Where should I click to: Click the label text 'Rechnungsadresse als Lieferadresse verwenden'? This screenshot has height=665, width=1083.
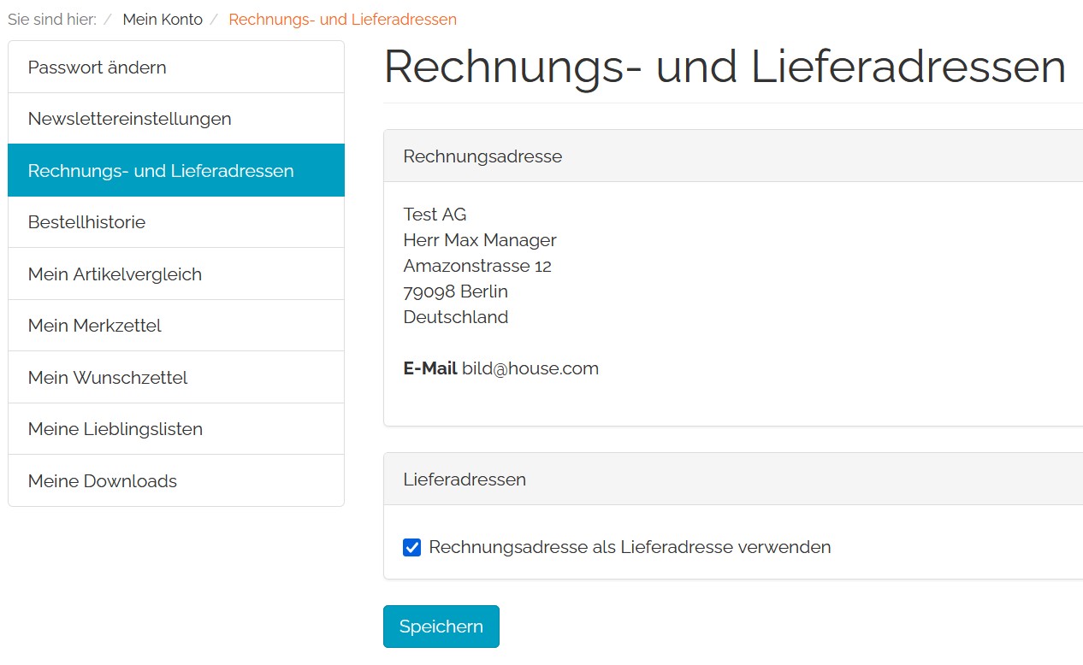[x=630, y=547]
